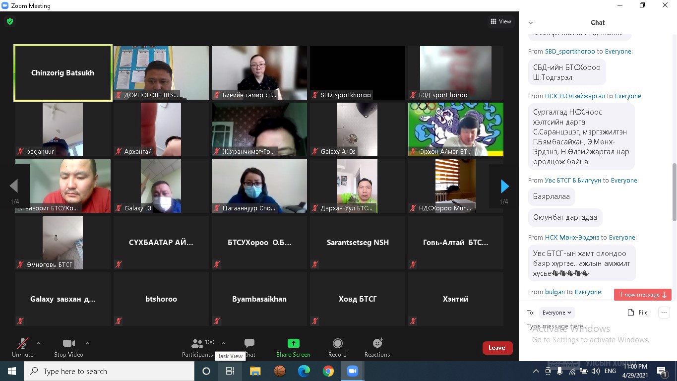
Task: Select Chinzorig Batsukh video tile
Action: (62, 73)
